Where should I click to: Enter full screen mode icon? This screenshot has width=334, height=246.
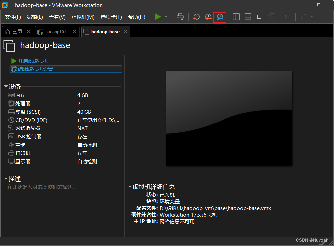(259, 17)
